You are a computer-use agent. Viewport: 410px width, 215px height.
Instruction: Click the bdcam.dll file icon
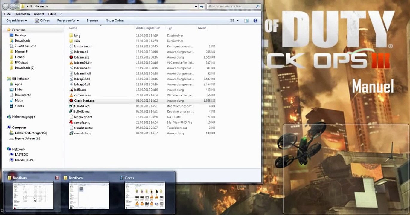71,52
